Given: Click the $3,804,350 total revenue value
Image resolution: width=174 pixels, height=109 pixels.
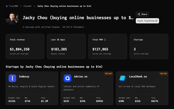Looking at the screenshot, I should (20, 49).
